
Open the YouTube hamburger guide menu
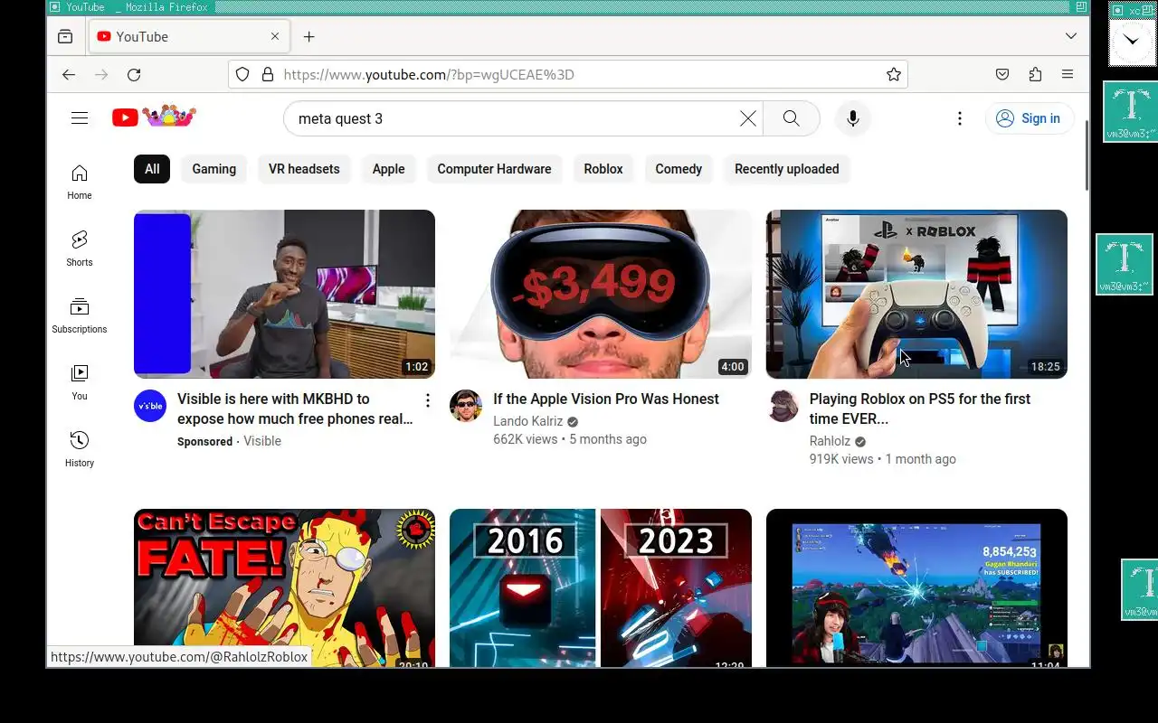(x=80, y=118)
